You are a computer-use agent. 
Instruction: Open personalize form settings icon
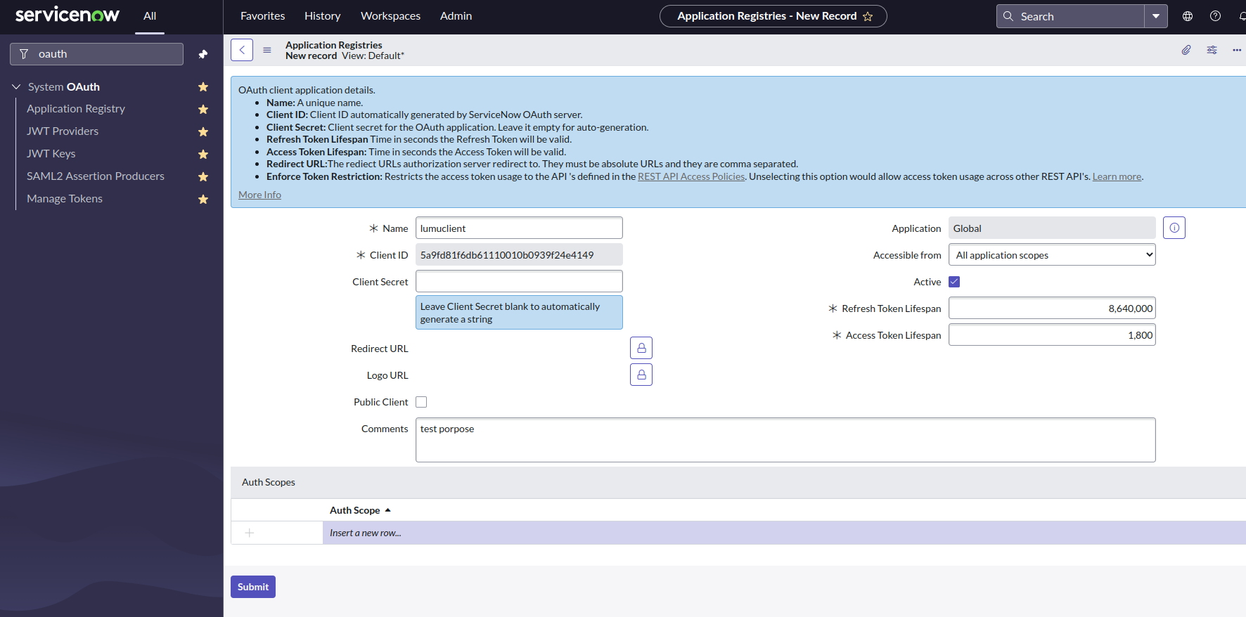pyautogui.click(x=1212, y=50)
